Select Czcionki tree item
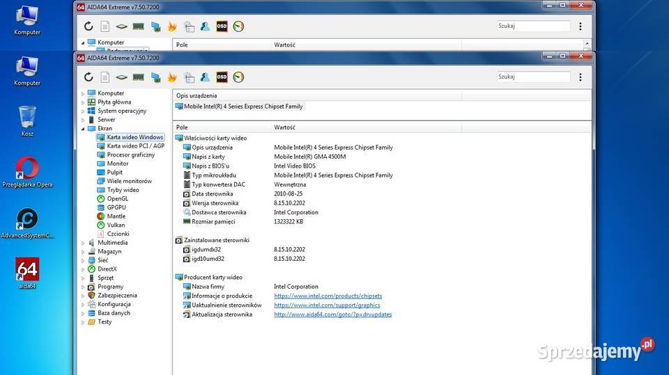669x375 pixels. click(118, 234)
